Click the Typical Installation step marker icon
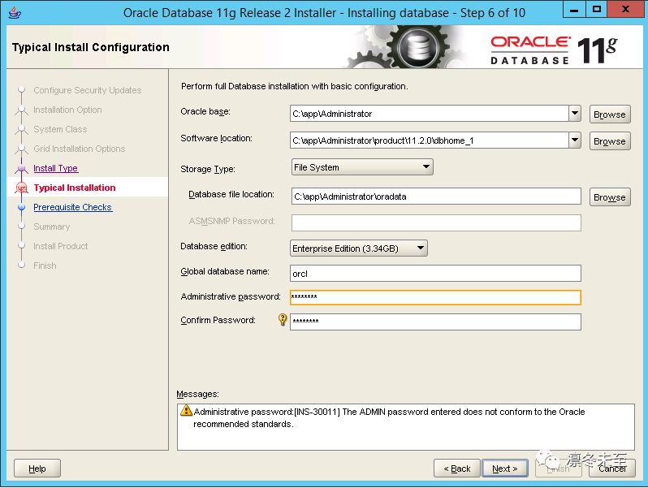 pos(21,188)
